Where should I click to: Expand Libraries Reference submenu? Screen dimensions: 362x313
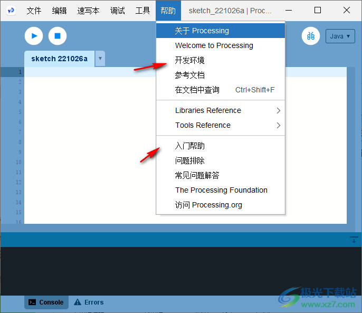coord(221,110)
